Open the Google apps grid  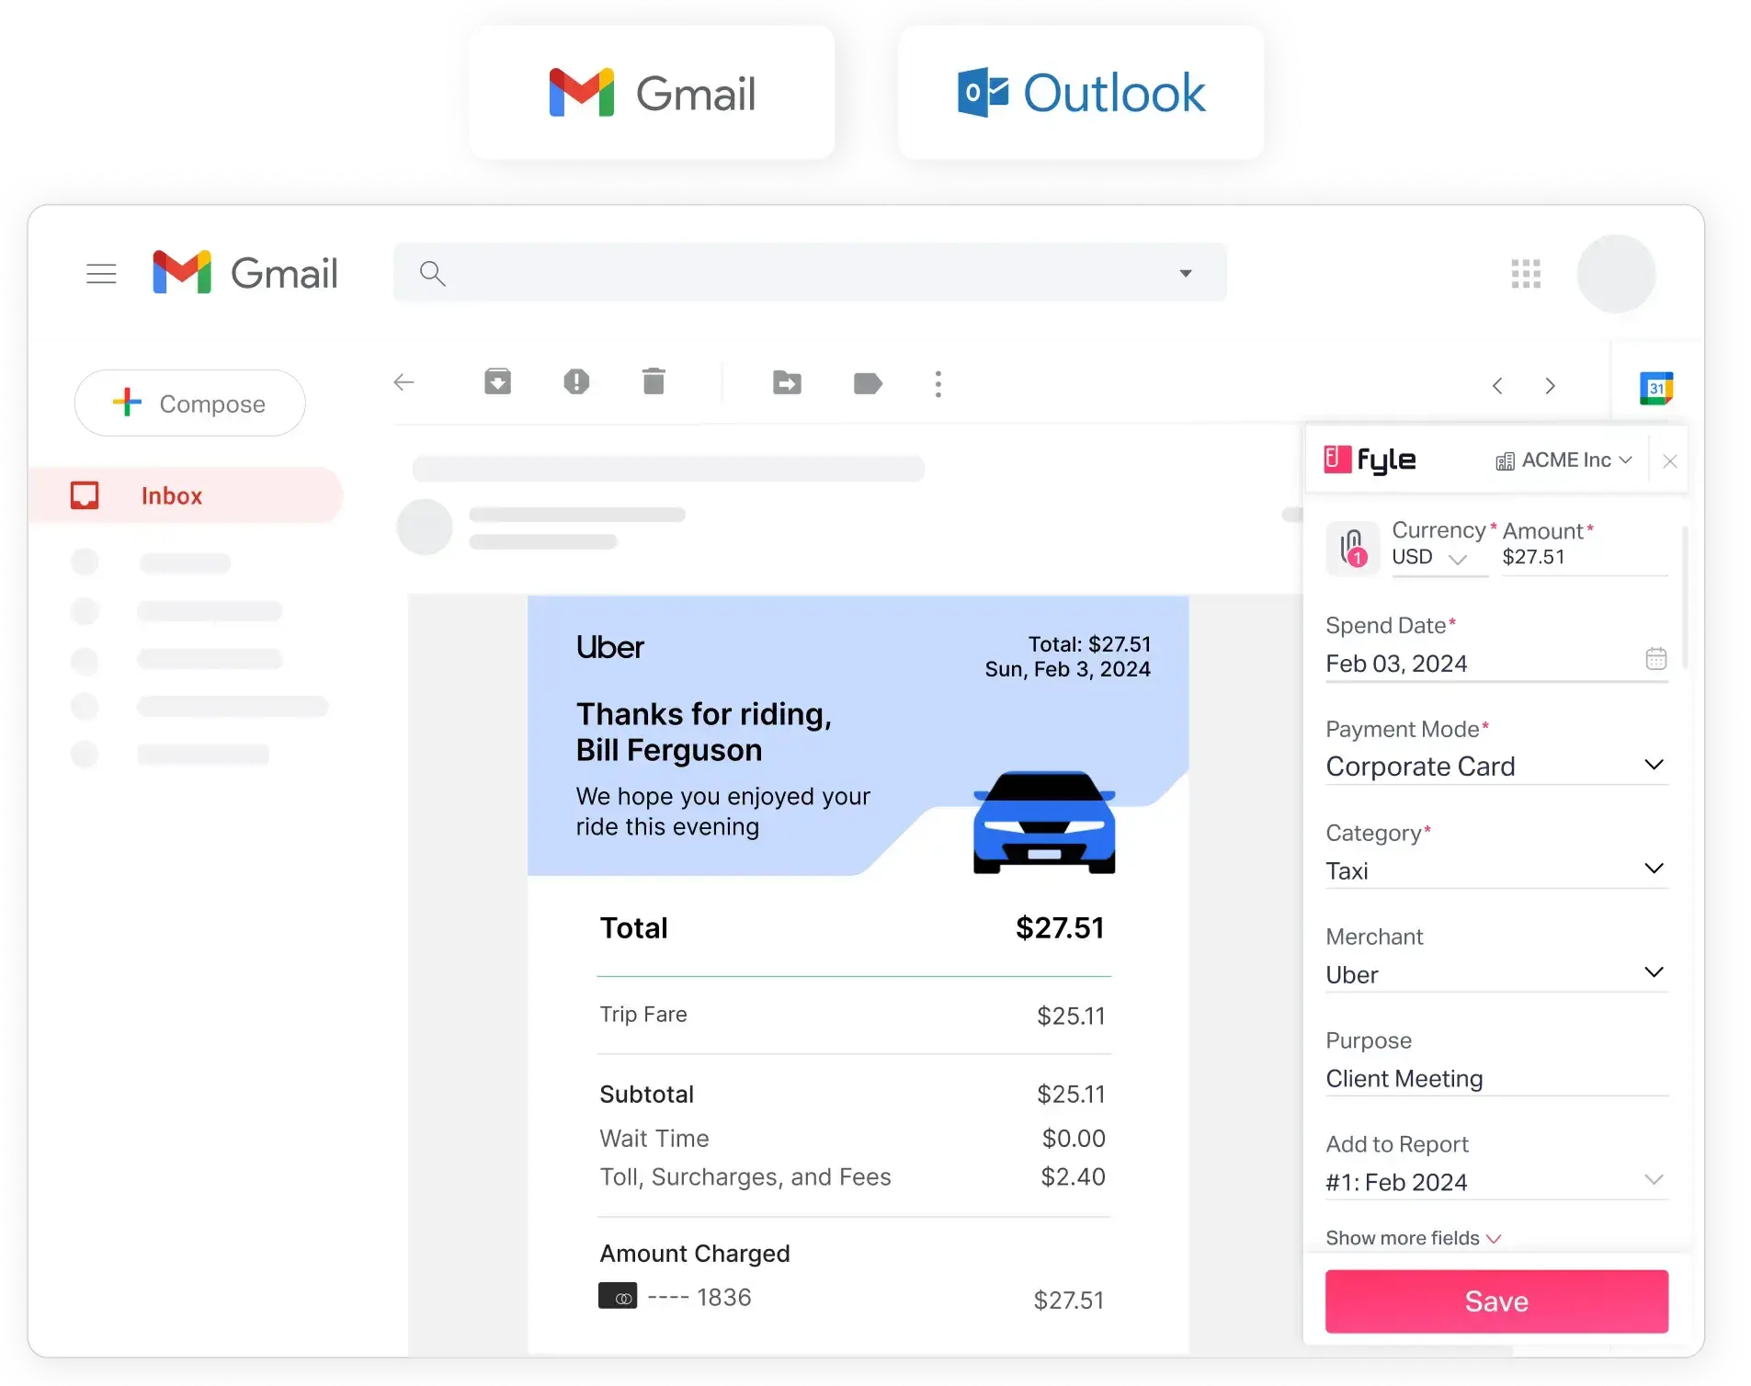pos(1526,273)
